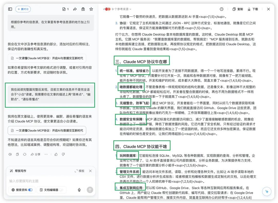Viewport: 278px width, 203px height.
Task: Open the 模板 template picker
Action: [80, 171]
